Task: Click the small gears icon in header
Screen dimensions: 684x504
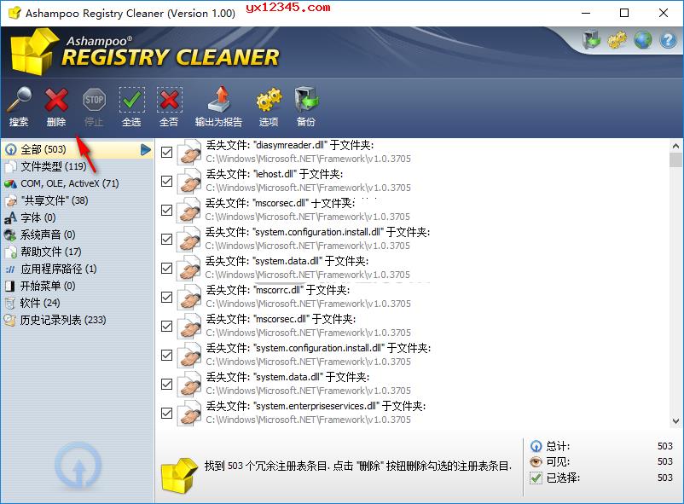Action: 617,40
